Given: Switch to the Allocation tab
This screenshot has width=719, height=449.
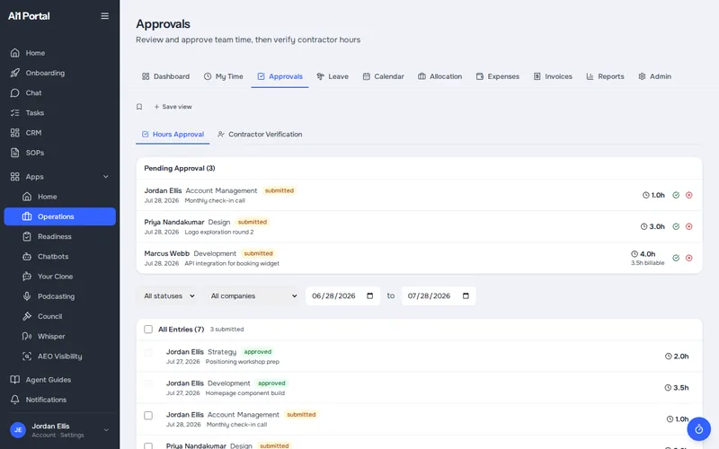Looking at the screenshot, I should point(439,76).
